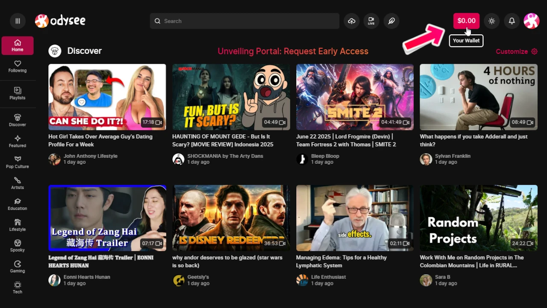The height and width of the screenshot is (308, 547).
Task: Open wallet showing $0.00
Action: click(466, 21)
